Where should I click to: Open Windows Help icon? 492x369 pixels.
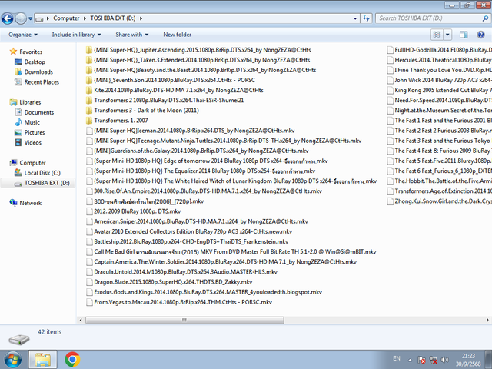tap(480, 35)
